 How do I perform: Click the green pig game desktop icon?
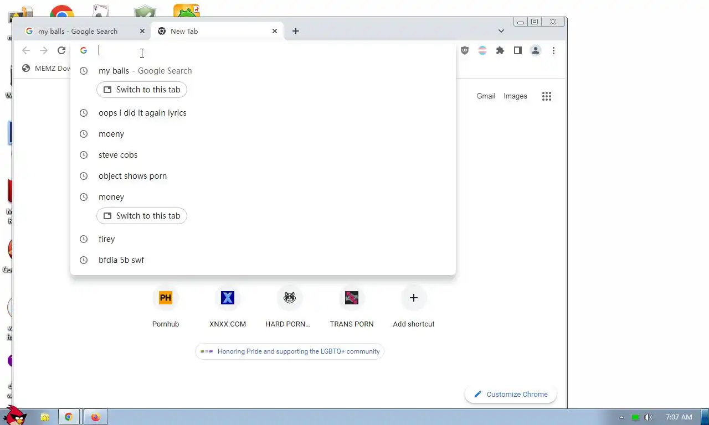click(x=187, y=11)
